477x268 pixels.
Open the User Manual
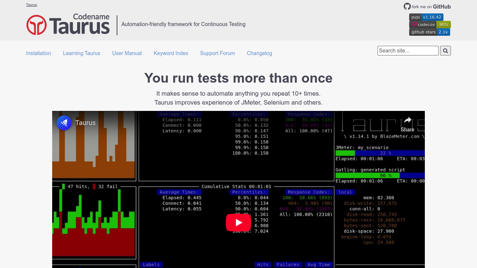click(127, 53)
